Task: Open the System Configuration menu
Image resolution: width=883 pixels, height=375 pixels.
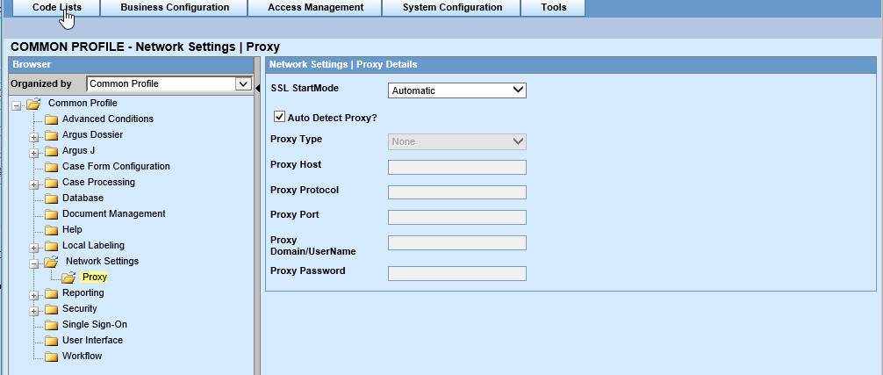Action: [452, 8]
